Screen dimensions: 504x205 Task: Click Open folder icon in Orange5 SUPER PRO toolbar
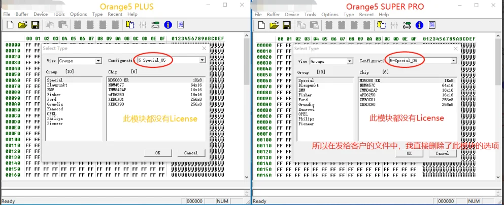pyautogui.click(x=274, y=25)
